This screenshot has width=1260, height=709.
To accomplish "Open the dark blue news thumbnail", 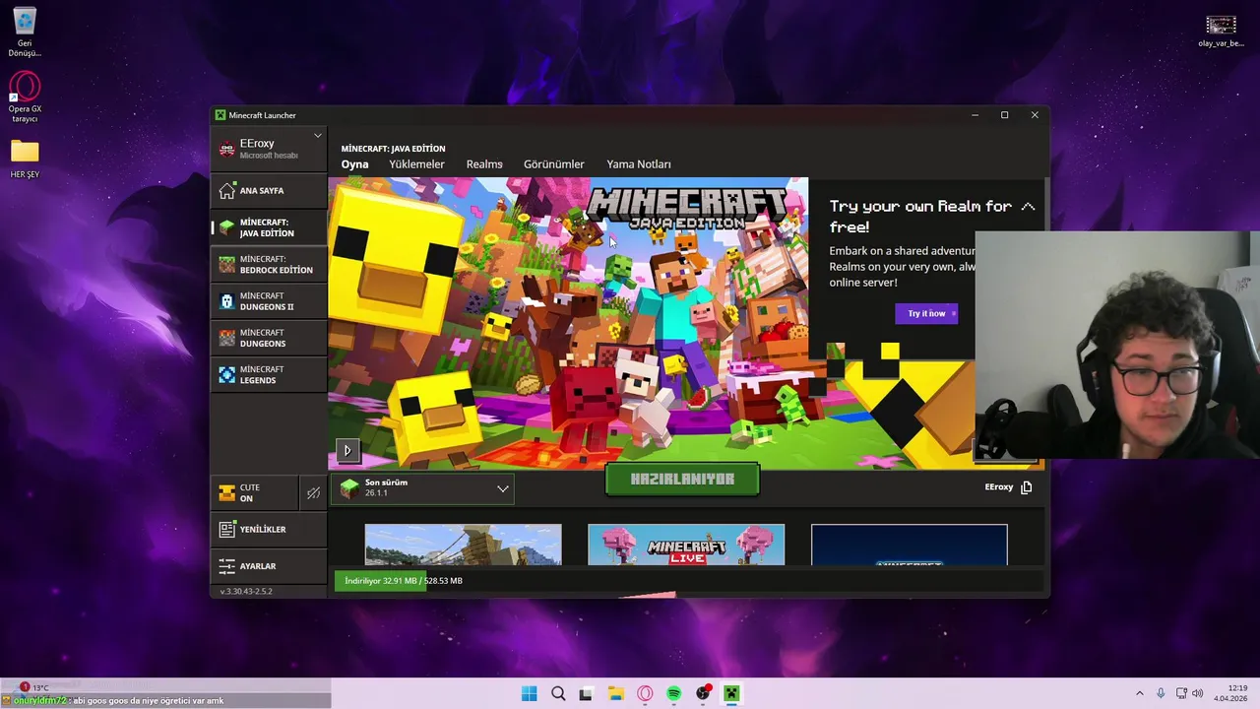I will 909,545.
